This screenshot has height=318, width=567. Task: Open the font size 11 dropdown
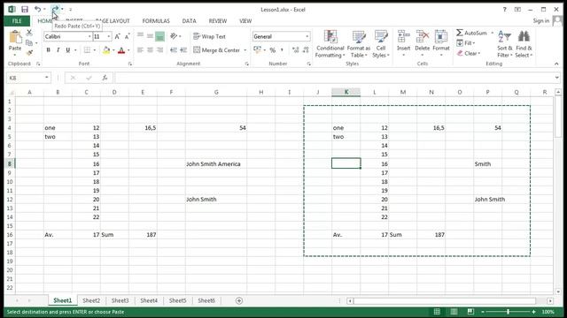pyautogui.click(x=108, y=36)
